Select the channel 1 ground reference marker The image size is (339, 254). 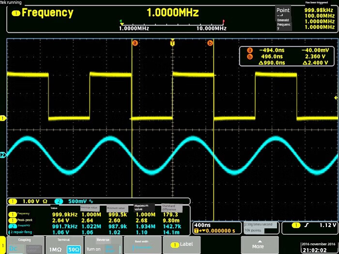point(3,118)
